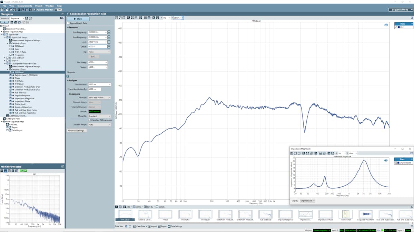Check the Append Graph Data checkbox
Image resolution: width=414 pixels, height=232 pixels.
(x=68, y=23)
